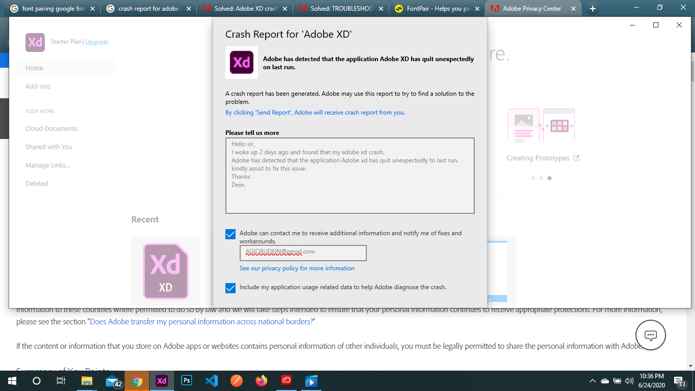Click the Upgrade link beside Starter Plan

click(x=97, y=42)
